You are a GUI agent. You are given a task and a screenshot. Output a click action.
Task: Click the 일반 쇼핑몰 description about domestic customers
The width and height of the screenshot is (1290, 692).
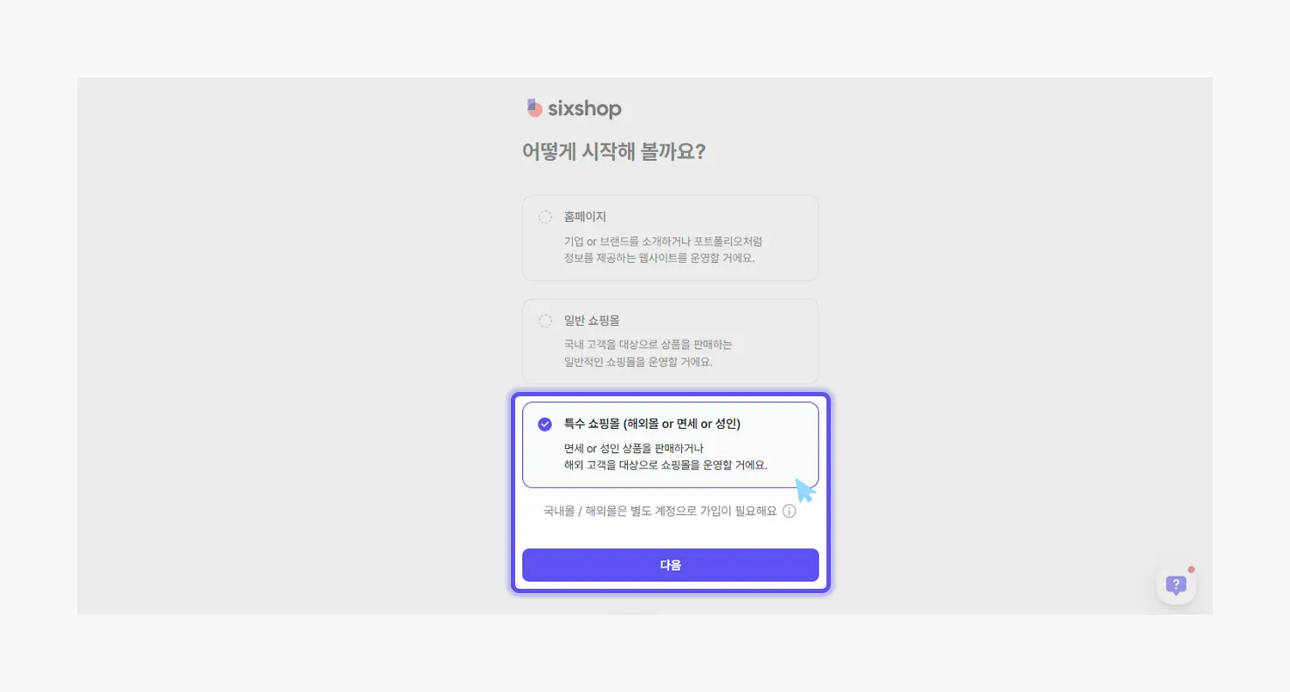click(x=648, y=352)
